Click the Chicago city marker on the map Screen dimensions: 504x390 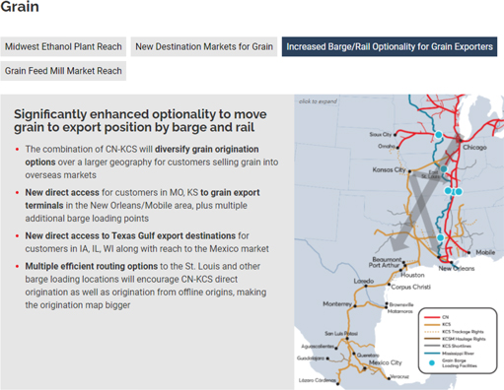[x=461, y=141]
